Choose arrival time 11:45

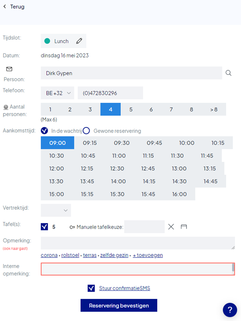(207, 155)
